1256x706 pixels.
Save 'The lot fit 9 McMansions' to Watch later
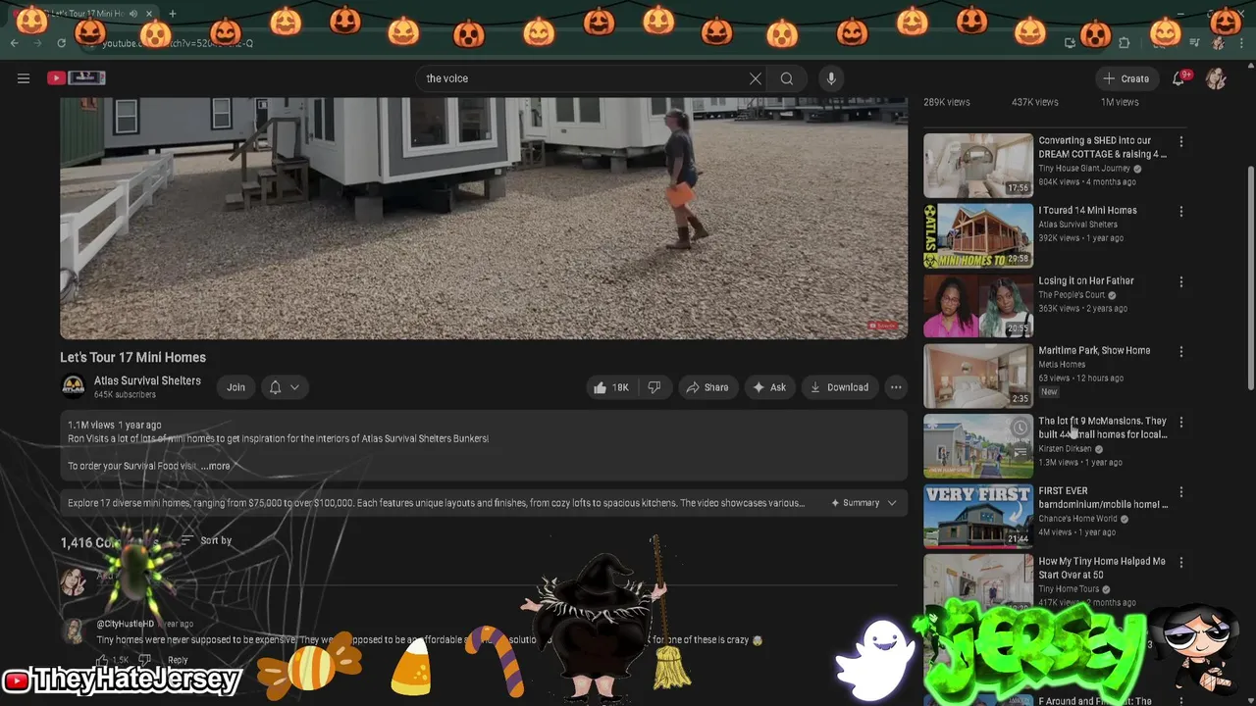pyautogui.click(x=1020, y=428)
